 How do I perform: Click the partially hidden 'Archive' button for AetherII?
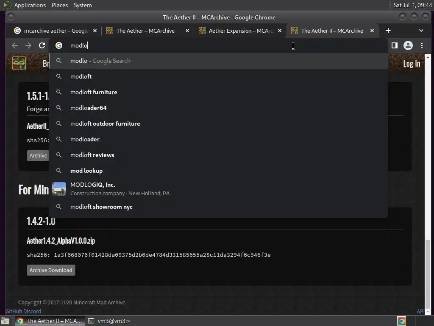click(x=38, y=155)
